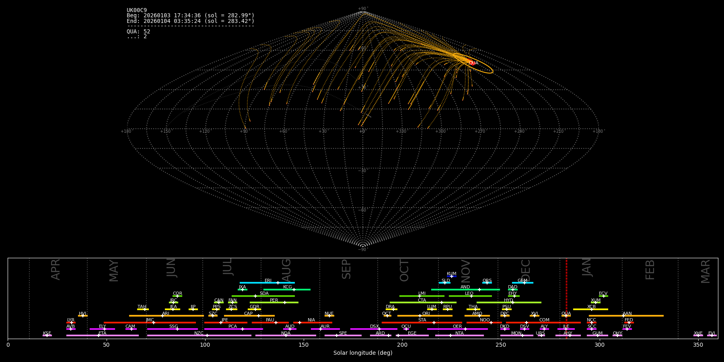Screen dimensions: 724x362
Task: Click the UK00C9 station title
Action: [137, 10]
